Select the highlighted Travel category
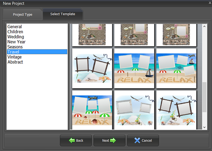The image size is (212, 151). tap(37, 52)
